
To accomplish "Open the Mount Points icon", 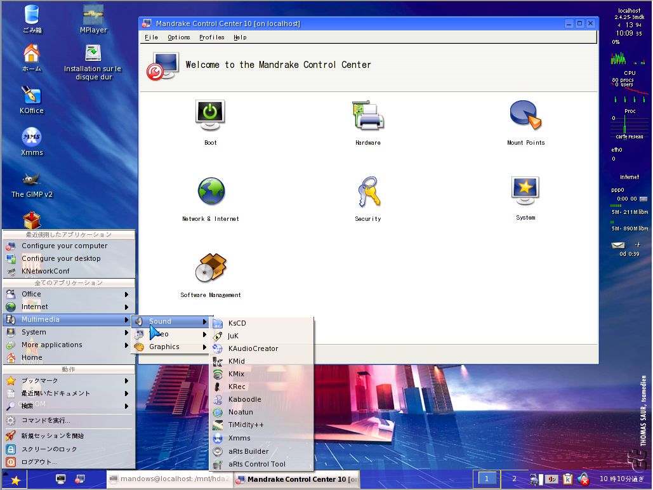I will tap(525, 115).
